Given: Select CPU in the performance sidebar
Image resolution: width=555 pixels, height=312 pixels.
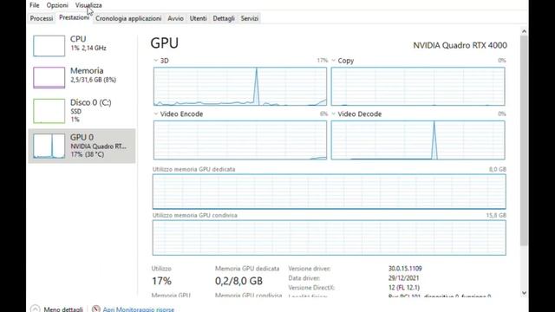Looking at the screenshot, I should pyautogui.click(x=82, y=45).
